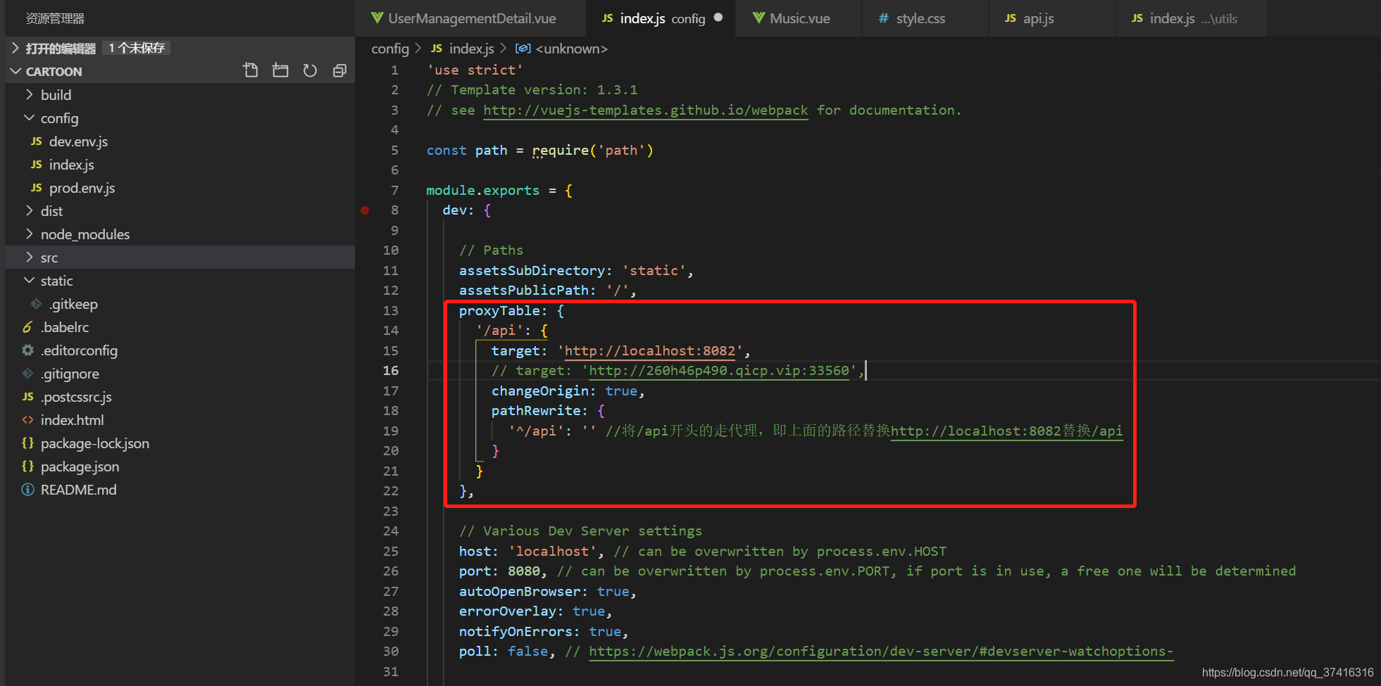1381x686 pixels.
Task: Click the proxyTable key on line 13
Action: [x=499, y=311]
